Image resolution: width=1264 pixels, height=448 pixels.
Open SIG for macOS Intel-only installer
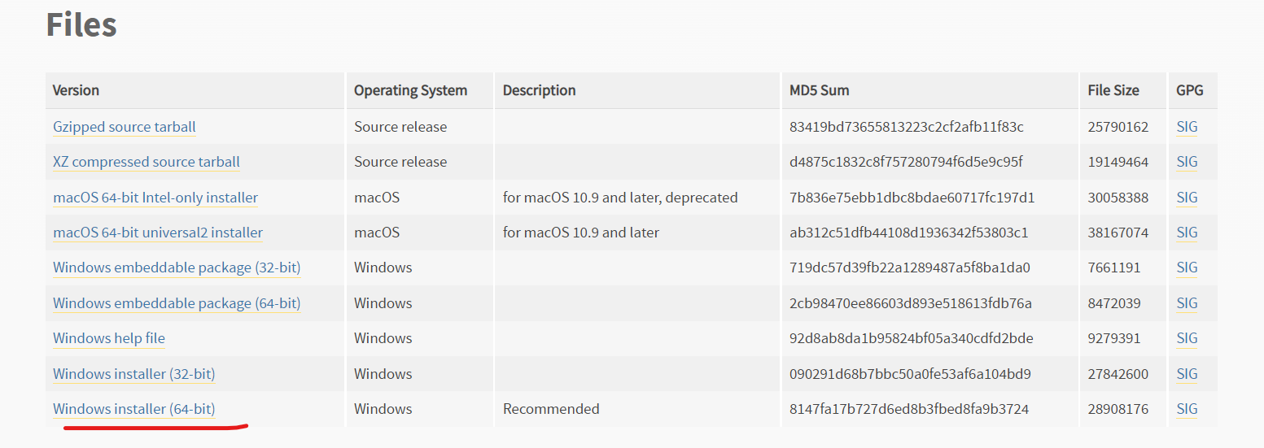click(x=1187, y=198)
